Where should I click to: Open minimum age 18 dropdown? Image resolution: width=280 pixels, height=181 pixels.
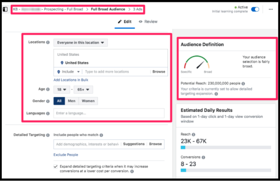click(62, 89)
